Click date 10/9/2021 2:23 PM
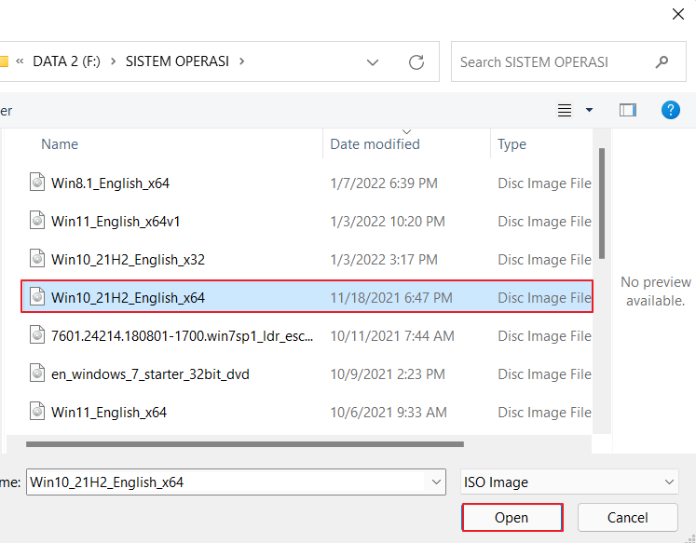696x543 pixels. (387, 374)
